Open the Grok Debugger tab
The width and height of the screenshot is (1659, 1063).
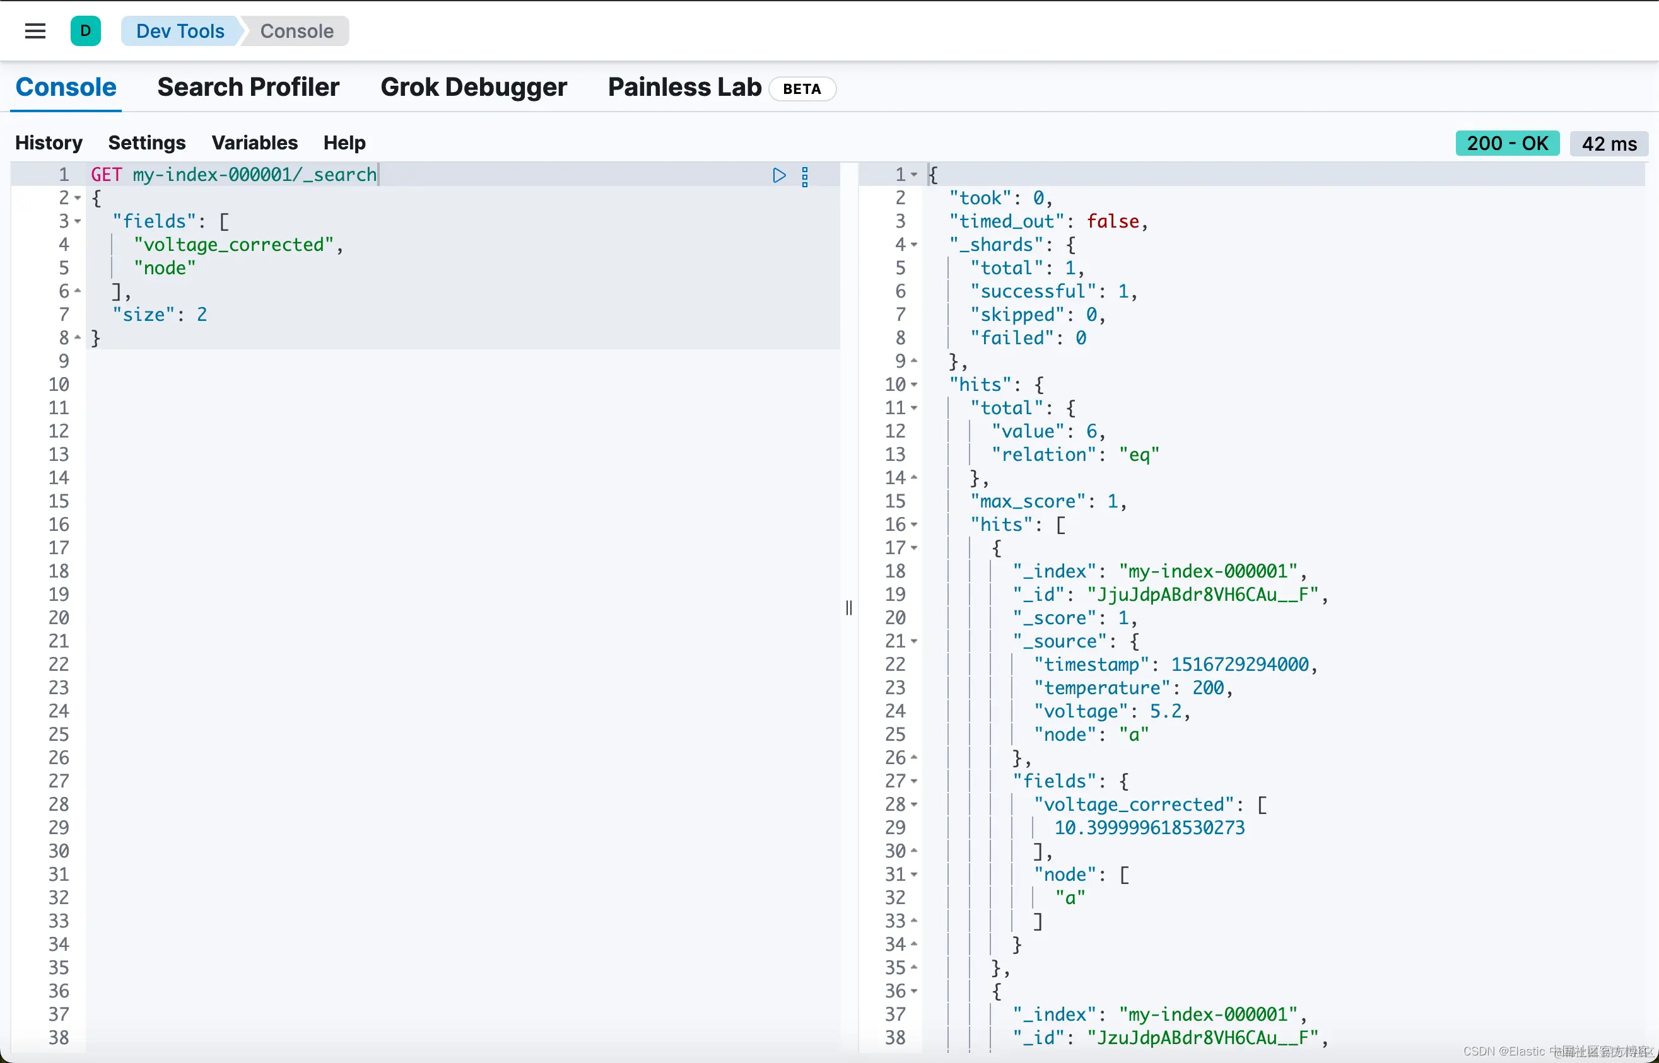tap(474, 88)
